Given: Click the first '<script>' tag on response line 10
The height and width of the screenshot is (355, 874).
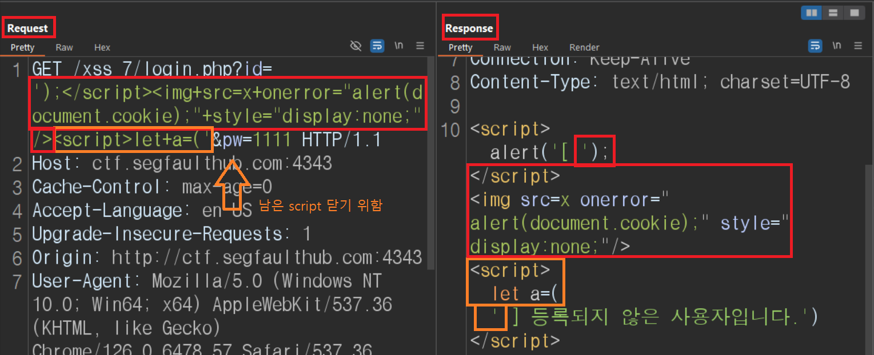Looking at the screenshot, I should pos(510,130).
